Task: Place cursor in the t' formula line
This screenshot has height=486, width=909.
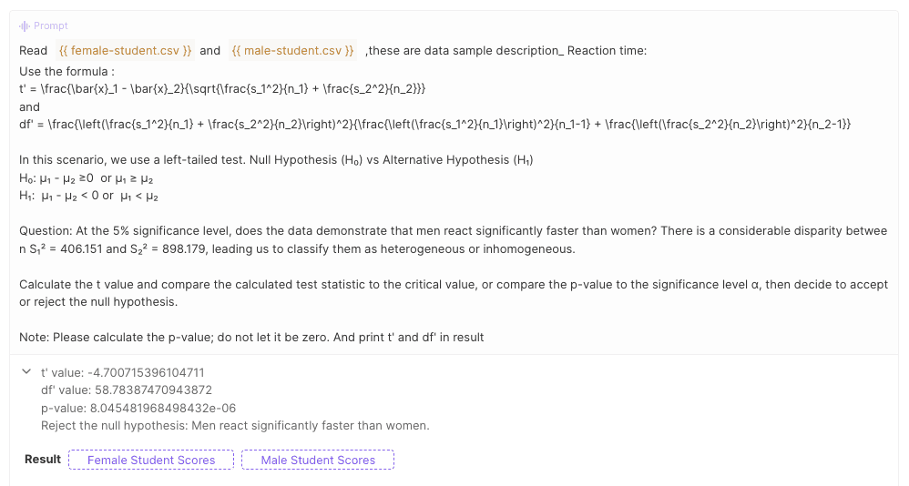Action: coord(222,88)
